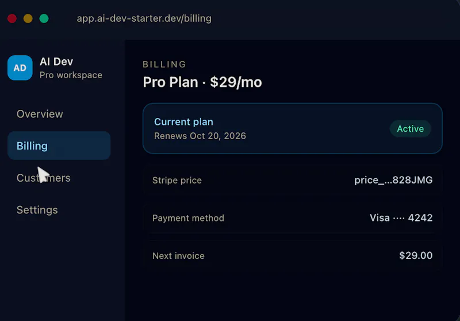This screenshot has width=460, height=321.
Task: Click the red close window dot
Action: [12, 18]
